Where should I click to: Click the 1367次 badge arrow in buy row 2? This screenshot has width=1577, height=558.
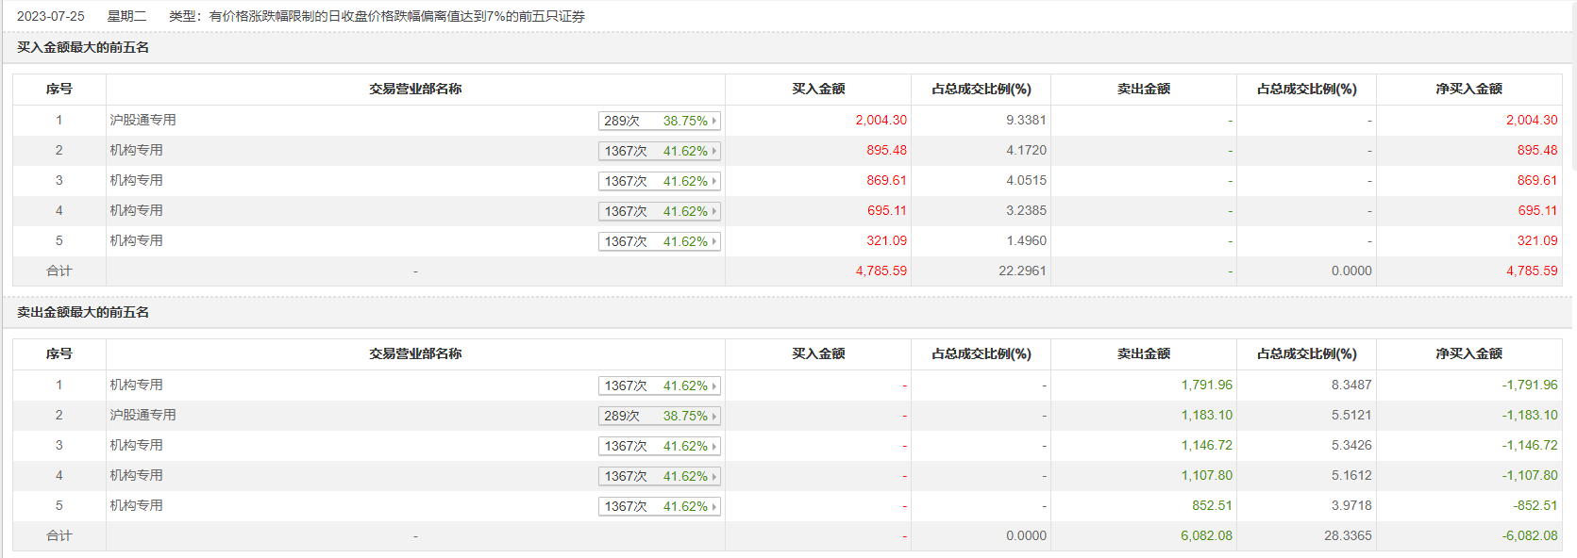click(x=714, y=151)
